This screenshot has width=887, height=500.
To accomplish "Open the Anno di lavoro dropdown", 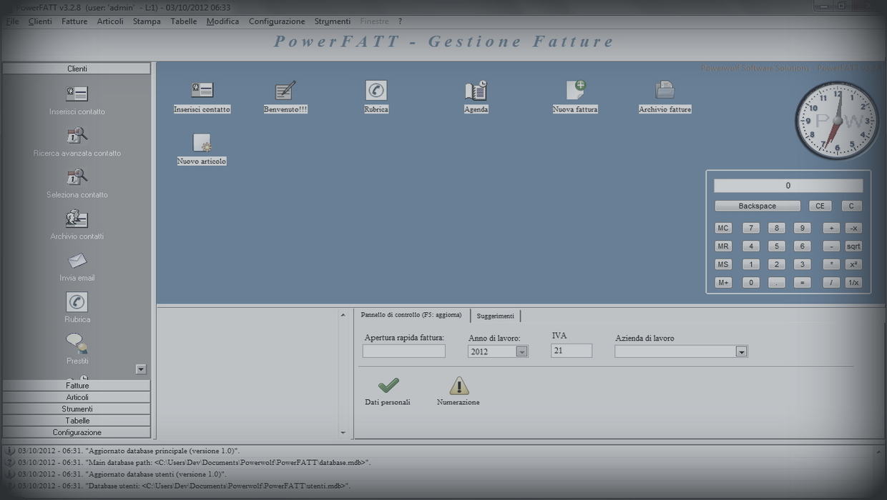I will (521, 351).
